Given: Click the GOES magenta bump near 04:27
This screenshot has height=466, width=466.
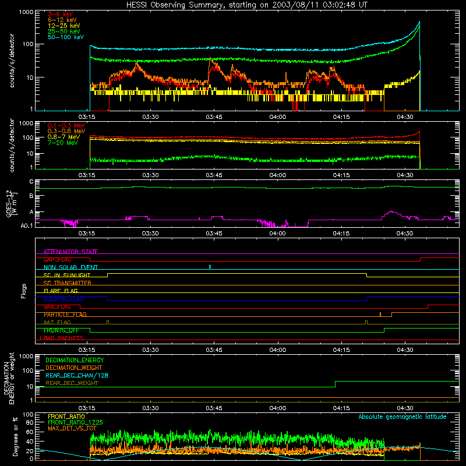Looking at the screenshot, I should (391, 213).
